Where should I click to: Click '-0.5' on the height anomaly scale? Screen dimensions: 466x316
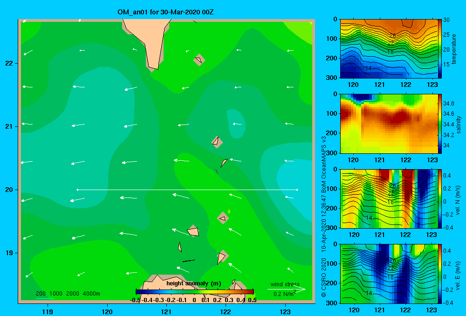[x=135, y=300]
